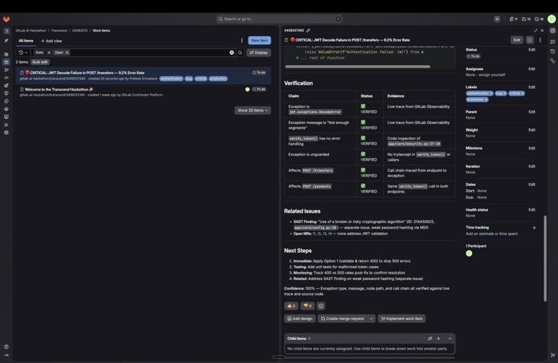Open the settings gear sidebar icon
Screen dimensions: 558x363
point(6,132)
